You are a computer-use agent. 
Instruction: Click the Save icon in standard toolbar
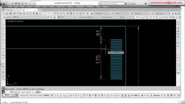[x=10, y=14]
